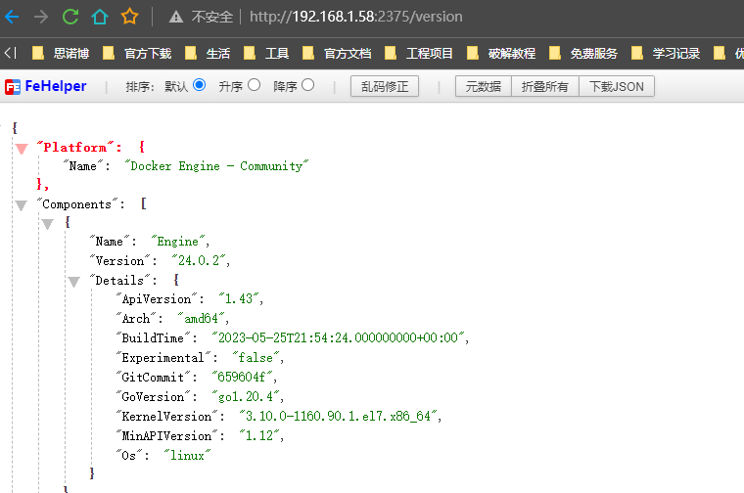Select the 降序 descending sort option

pyautogui.click(x=308, y=86)
